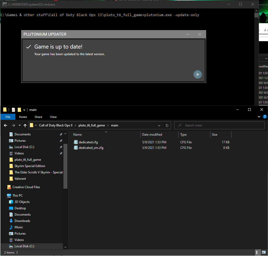Open pinned Pictures in Quick access
The image size is (268, 256).
[20, 141]
